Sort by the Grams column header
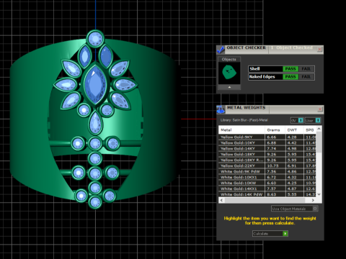This screenshot has width=346, height=259. point(275,130)
